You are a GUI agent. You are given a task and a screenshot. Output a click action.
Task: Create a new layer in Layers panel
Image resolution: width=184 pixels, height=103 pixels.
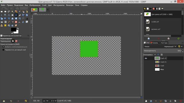point(146,101)
